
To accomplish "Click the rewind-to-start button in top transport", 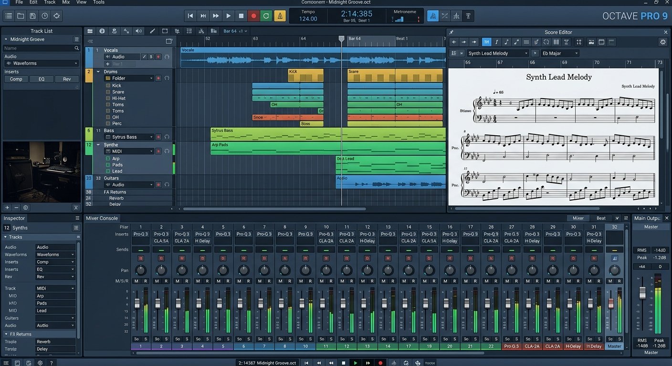I will point(190,16).
